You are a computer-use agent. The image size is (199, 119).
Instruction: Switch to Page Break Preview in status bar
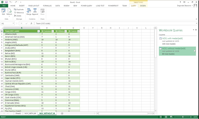(171, 117)
